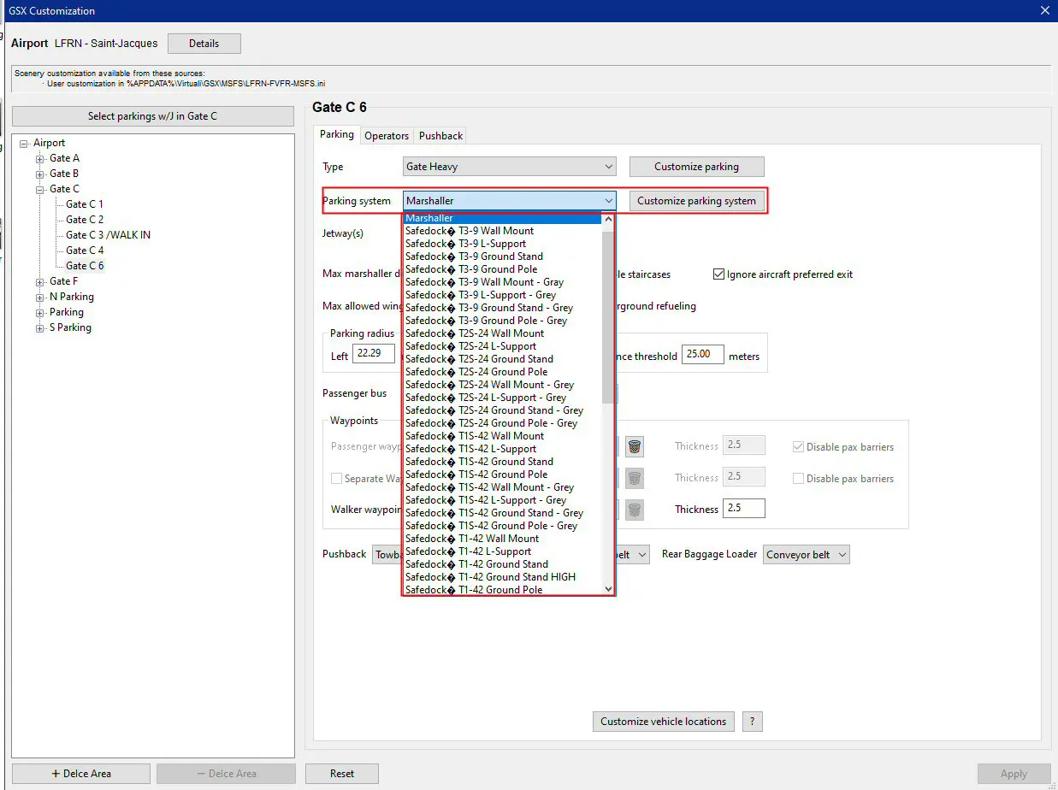Expand the Gate A tree node

tap(40, 158)
